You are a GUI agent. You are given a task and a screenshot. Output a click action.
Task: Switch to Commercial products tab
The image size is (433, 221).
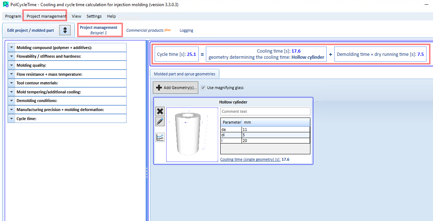(x=148, y=30)
